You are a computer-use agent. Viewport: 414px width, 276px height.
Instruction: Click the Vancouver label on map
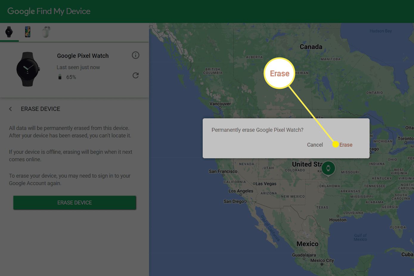(220, 104)
